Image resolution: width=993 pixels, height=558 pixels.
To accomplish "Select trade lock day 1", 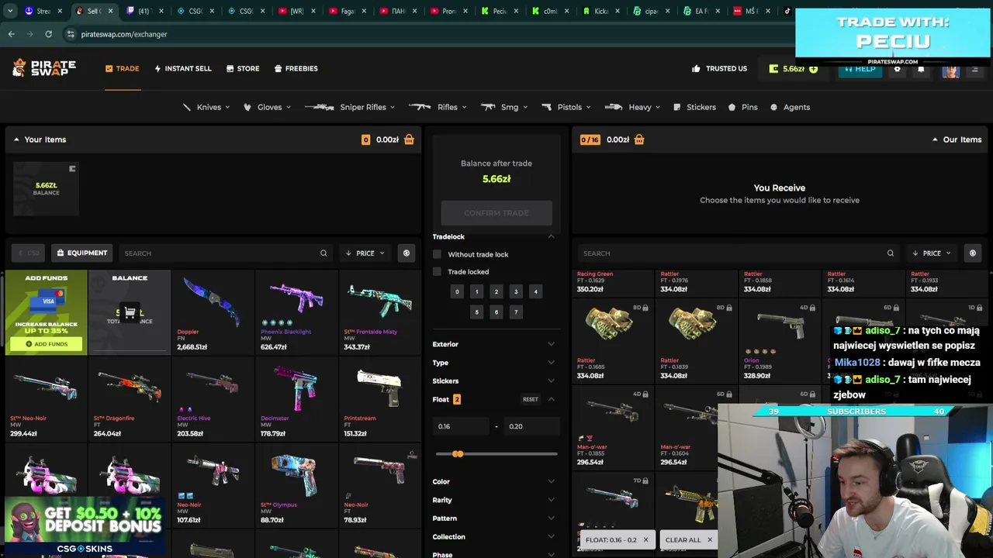I will (x=476, y=291).
